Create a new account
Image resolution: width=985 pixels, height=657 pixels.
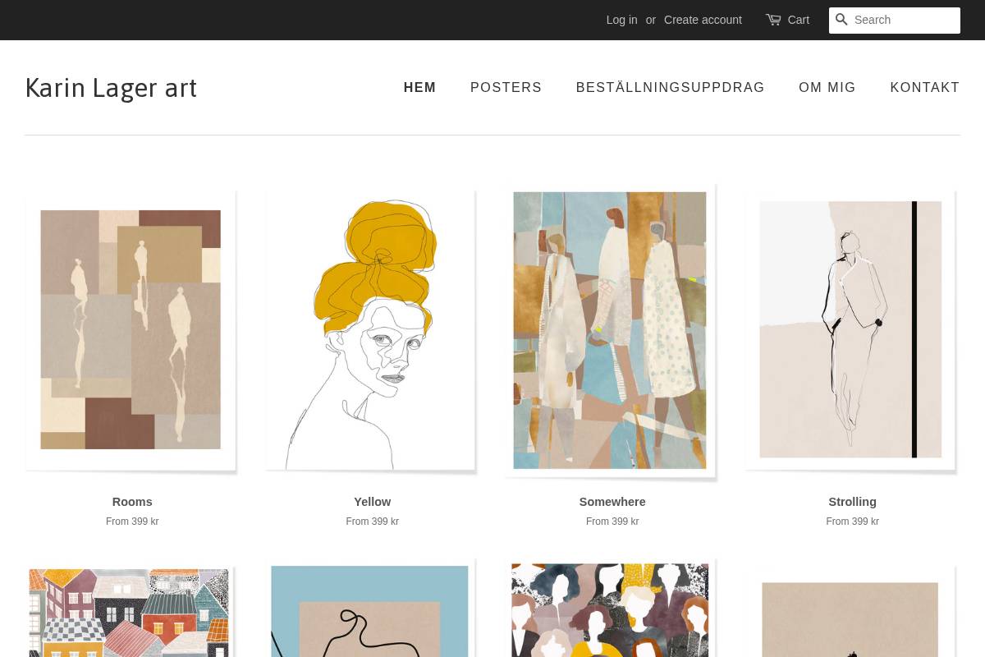click(x=703, y=19)
